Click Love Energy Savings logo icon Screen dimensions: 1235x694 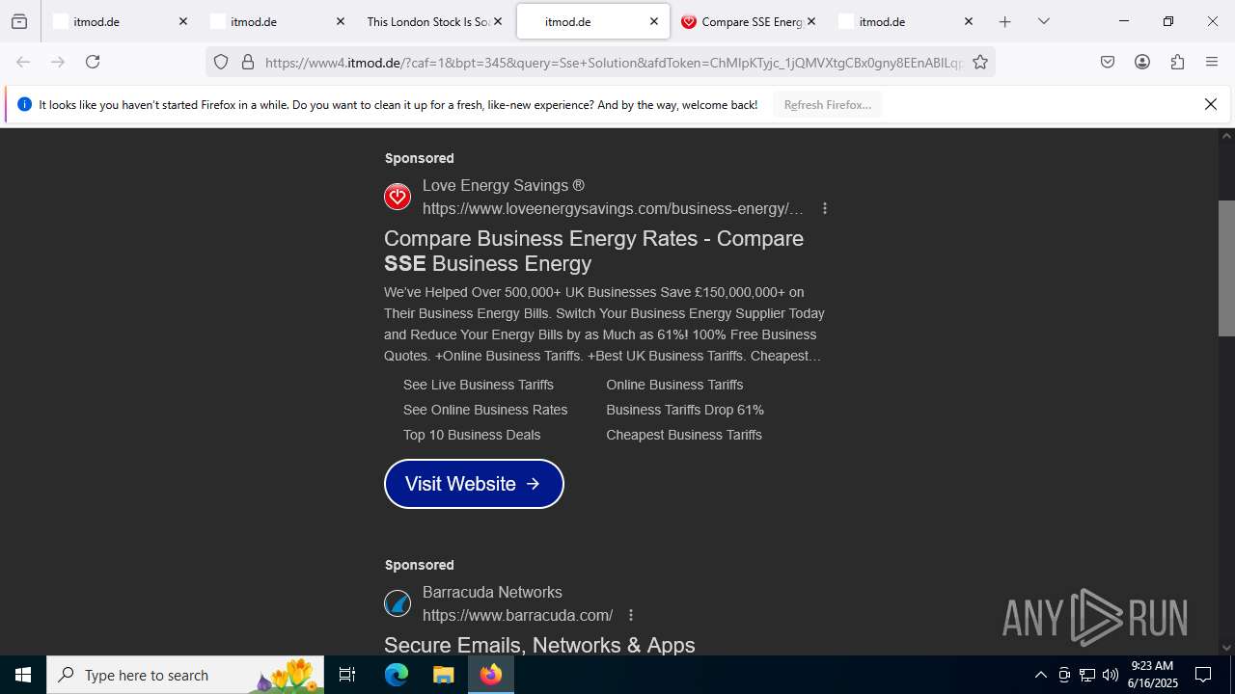pyautogui.click(x=398, y=197)
